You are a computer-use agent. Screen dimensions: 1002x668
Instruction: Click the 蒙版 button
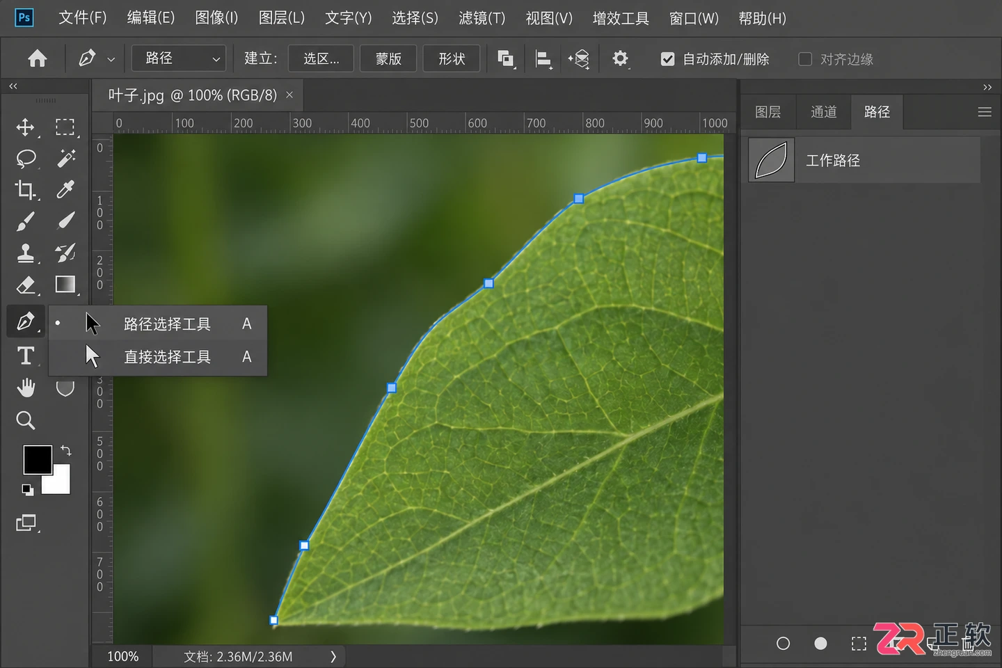coord(388,58)
